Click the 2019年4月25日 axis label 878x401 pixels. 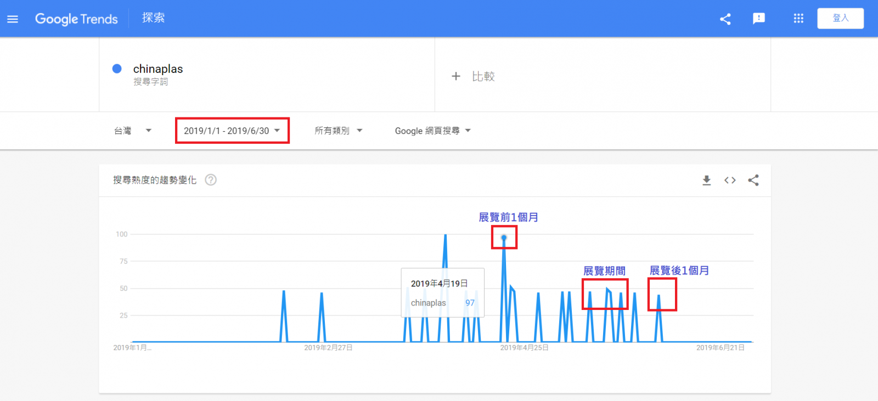(x=524, y=348)
